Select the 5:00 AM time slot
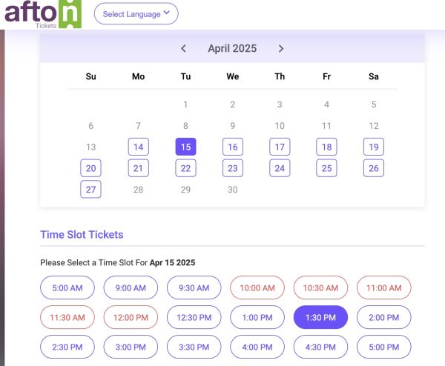Viewport: 445px width, 366px height. 67,287
